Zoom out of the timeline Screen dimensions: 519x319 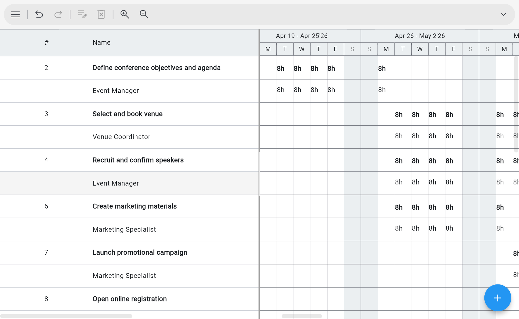(144, 14)
